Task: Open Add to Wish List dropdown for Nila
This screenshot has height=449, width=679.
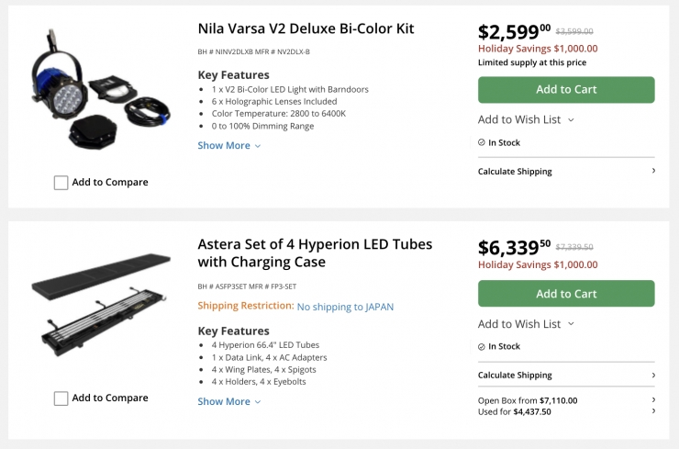Action: pyautogui.click(x=526, y=119)
